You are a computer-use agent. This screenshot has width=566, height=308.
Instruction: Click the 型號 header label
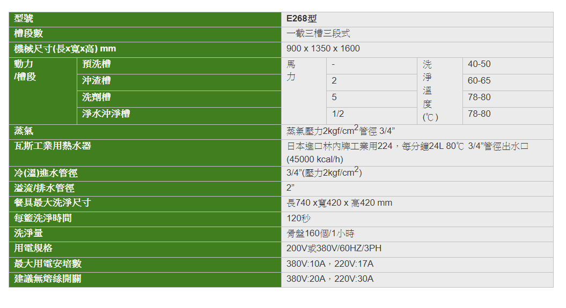(25, 19)
